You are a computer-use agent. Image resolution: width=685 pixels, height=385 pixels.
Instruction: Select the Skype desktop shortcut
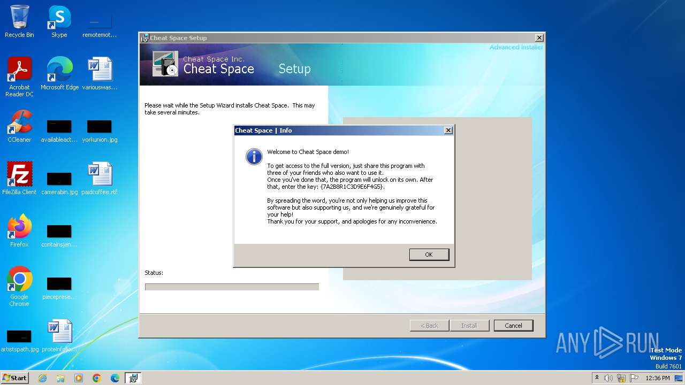59,21
